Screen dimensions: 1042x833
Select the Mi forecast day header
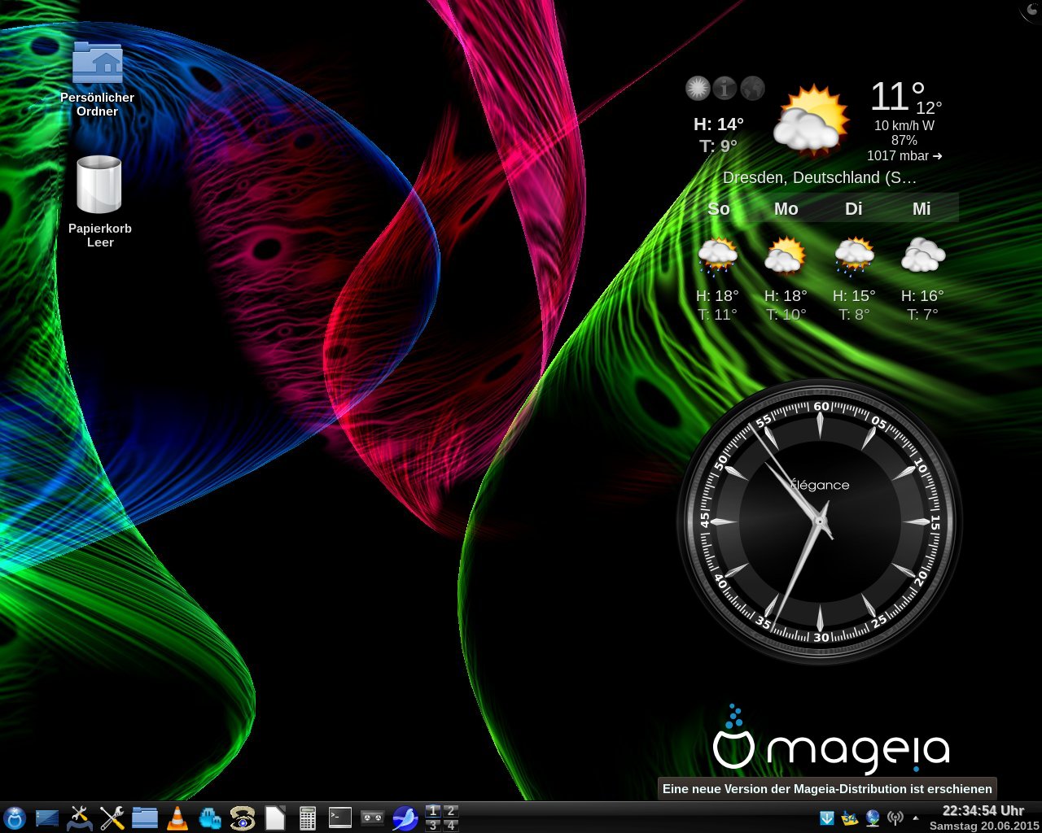[x=922, y=209]
